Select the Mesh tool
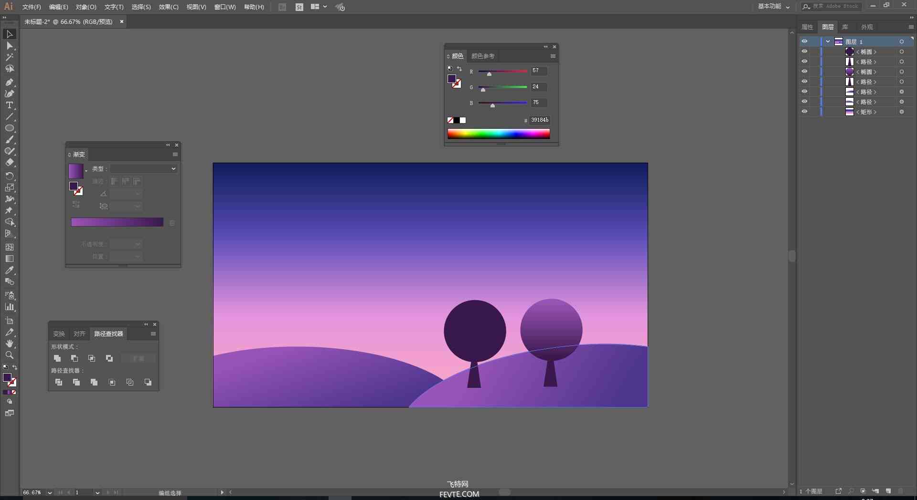This screenshot has width=917, height=500. (x=9, y=247)
